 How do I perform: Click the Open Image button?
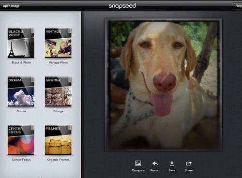click(11, 6)
